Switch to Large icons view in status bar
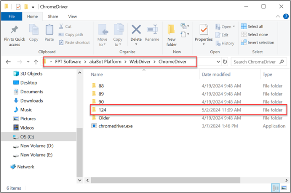Viewport: 291px width, 193px height. (284, 188)
